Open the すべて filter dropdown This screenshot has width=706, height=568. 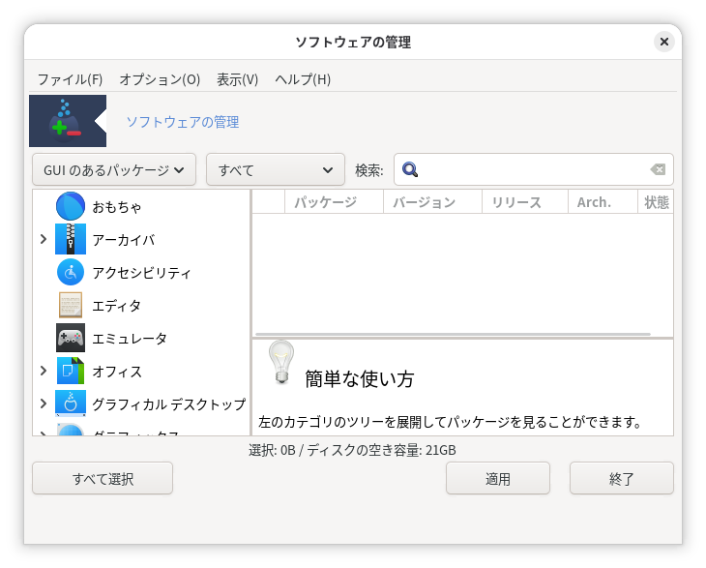(x=276, y=169)
